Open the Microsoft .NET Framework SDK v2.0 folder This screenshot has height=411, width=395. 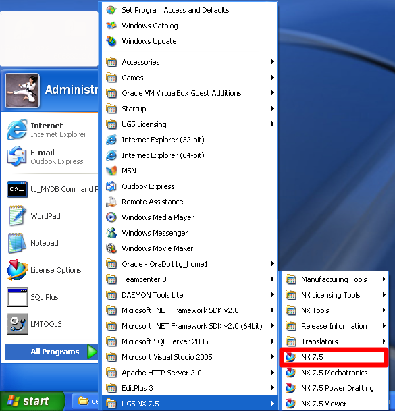coord(189,310)
